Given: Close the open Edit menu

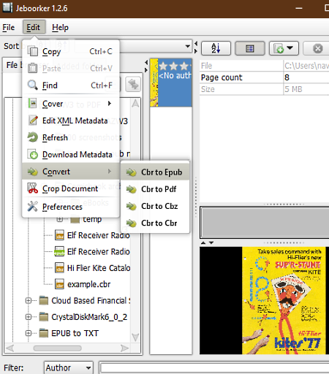Looking at the screenshot, I should [34, 27].
